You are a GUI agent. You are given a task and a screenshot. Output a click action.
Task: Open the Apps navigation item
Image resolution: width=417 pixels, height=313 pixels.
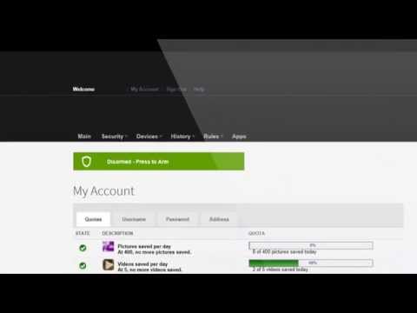[x=239, y=137]
